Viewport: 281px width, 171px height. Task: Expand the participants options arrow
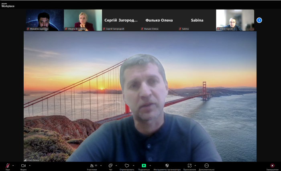click(100, 165)
